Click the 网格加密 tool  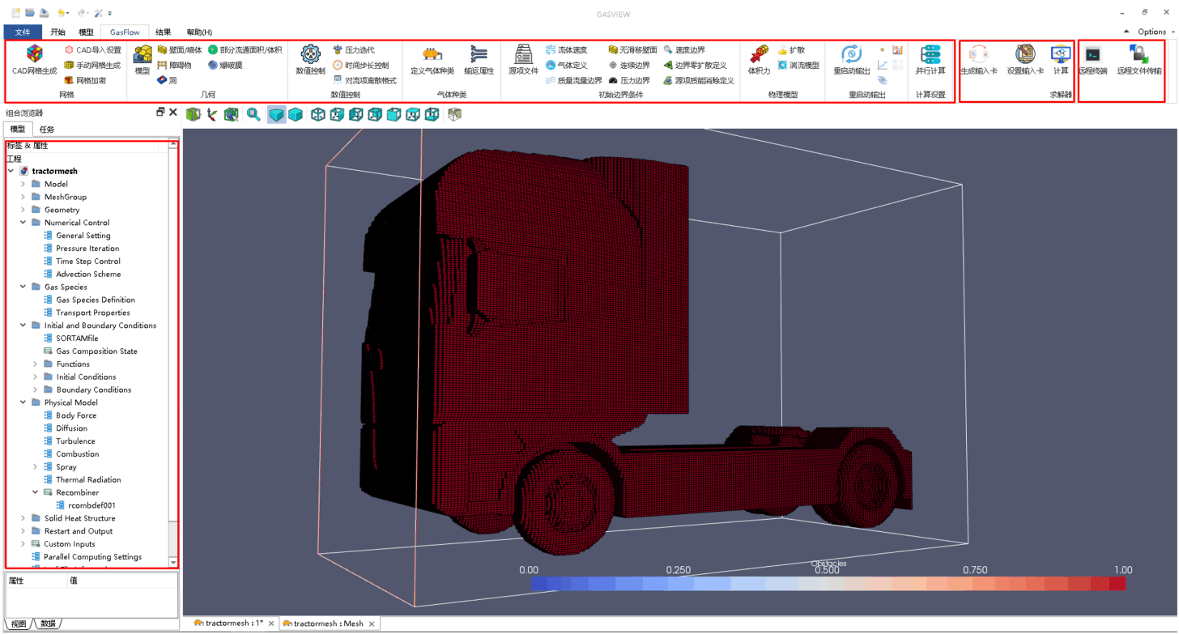pyautogui.click(x=85, y=81)
